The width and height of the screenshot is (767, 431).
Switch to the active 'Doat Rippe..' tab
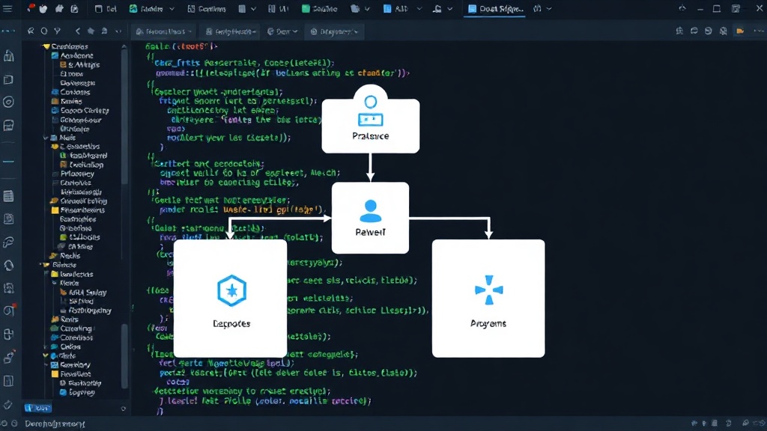pos(494,9)
